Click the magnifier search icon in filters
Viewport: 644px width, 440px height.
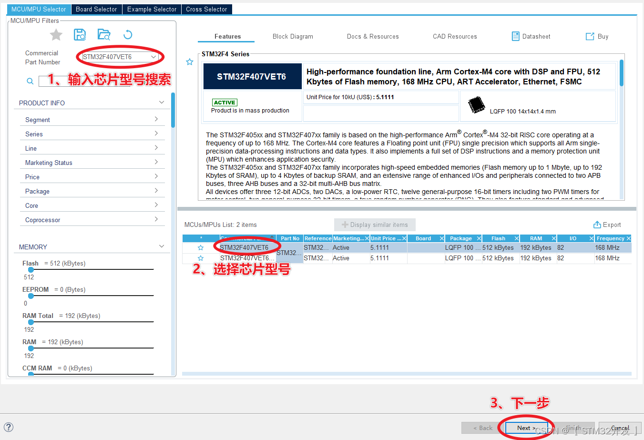(x=30, y=82)
